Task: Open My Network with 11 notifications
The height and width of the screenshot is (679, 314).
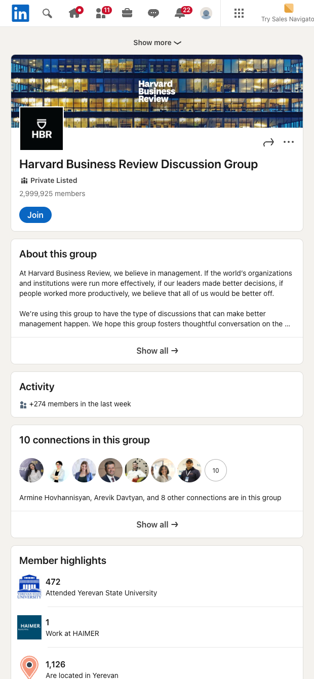Action: pyautogui.click(x=101, y=13)
